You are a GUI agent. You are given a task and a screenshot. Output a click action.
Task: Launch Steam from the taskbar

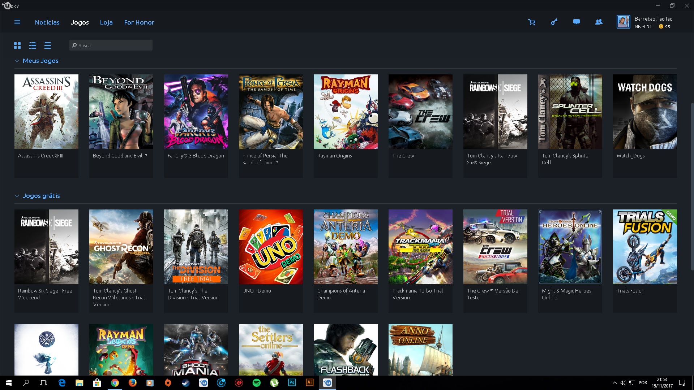tap(186, 383)
